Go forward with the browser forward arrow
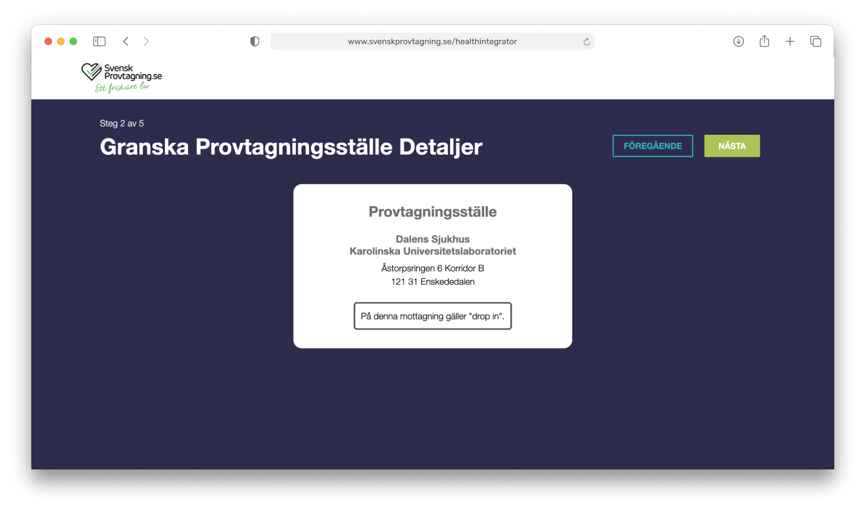 (x=146, y=41)
